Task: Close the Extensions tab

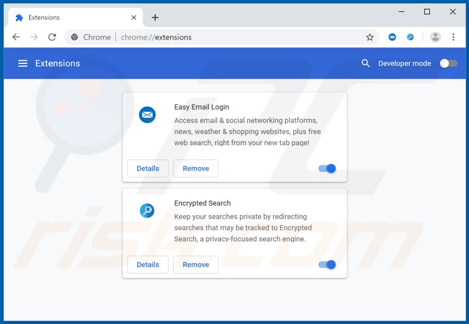Action: tap(134, 18)
